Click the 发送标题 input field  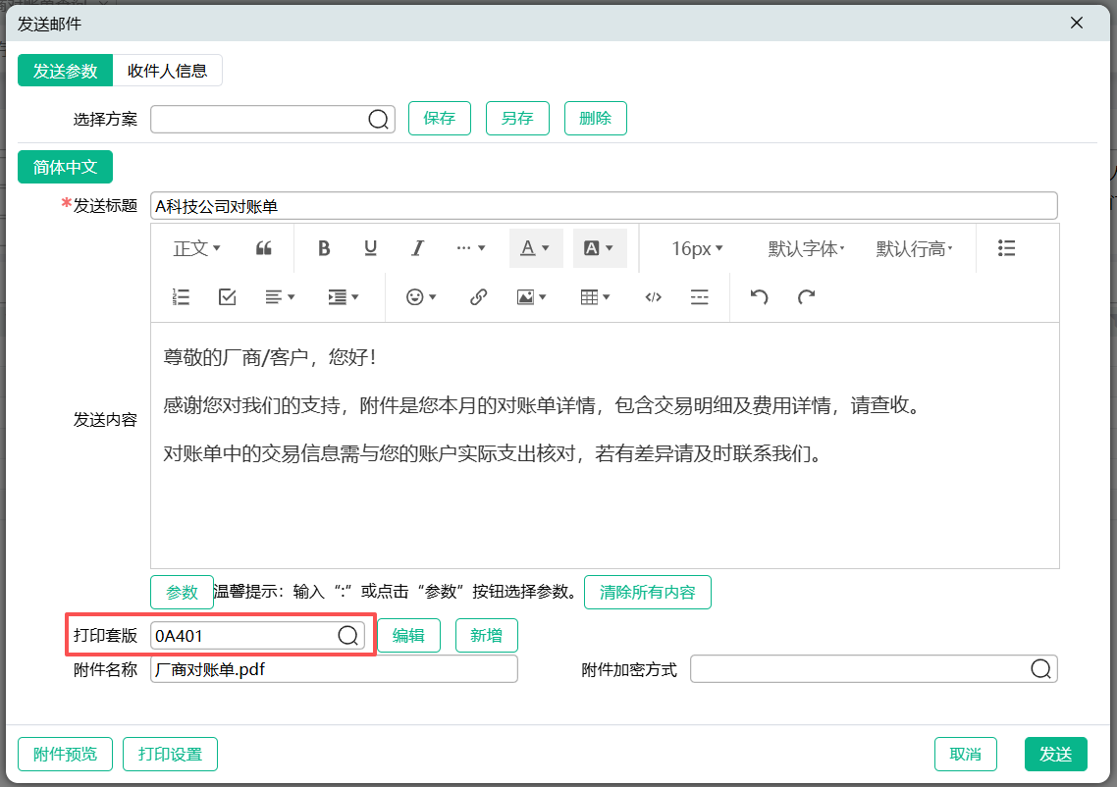[604, 206]
